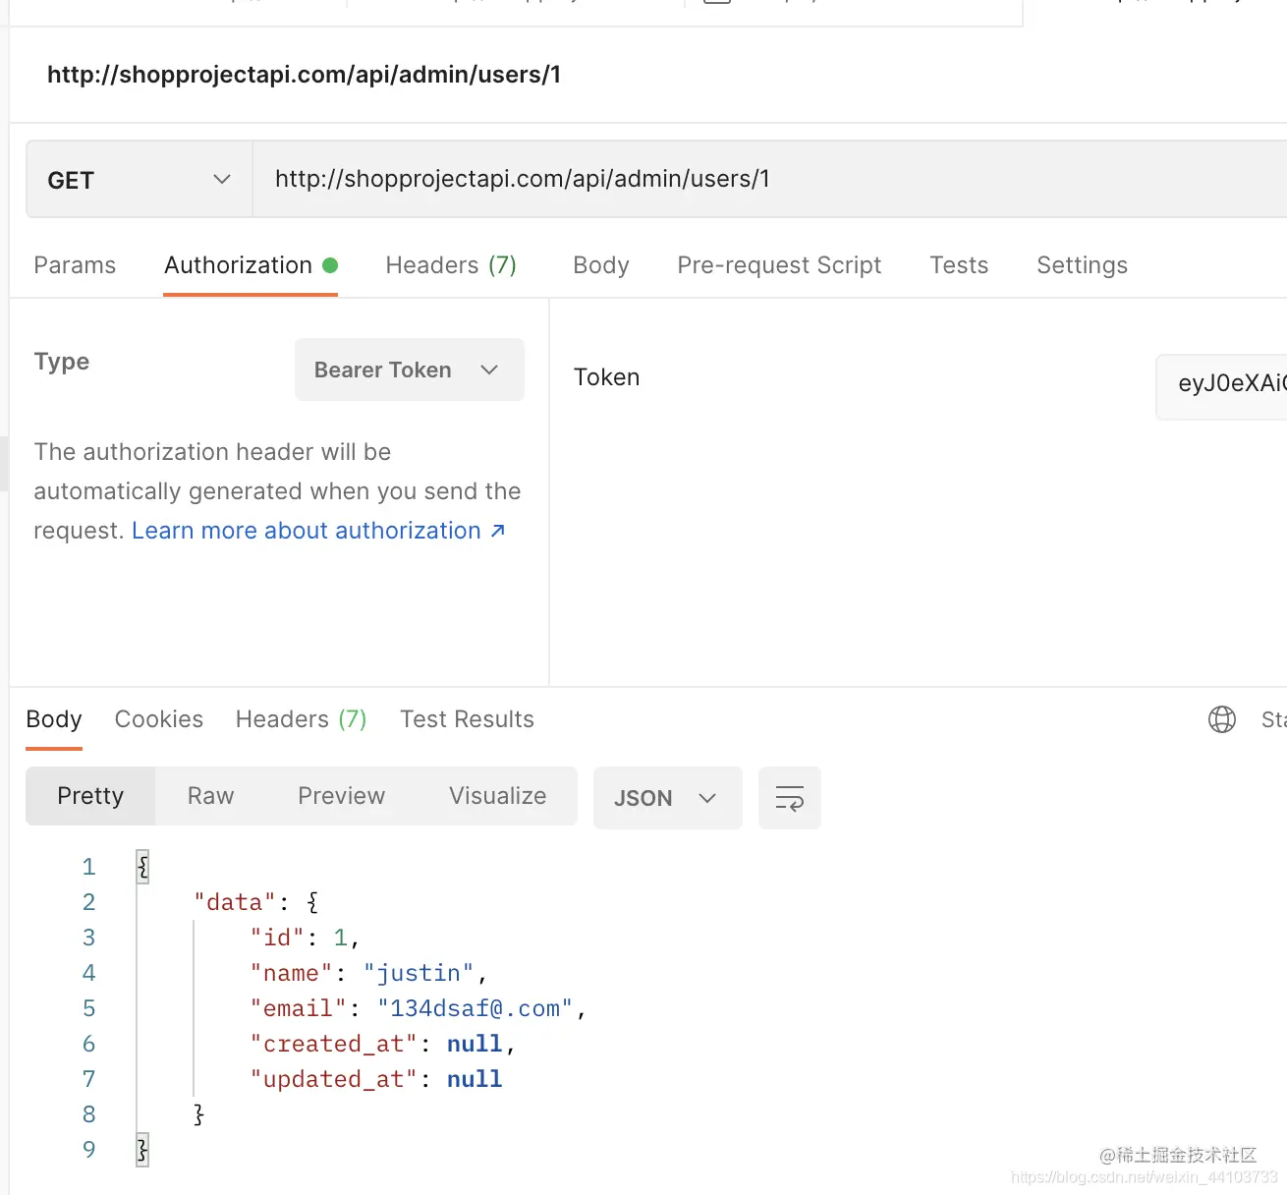This screenshot has width=1287, height=1195.
Task: Select the request Body tab
Action: [600, 265]
